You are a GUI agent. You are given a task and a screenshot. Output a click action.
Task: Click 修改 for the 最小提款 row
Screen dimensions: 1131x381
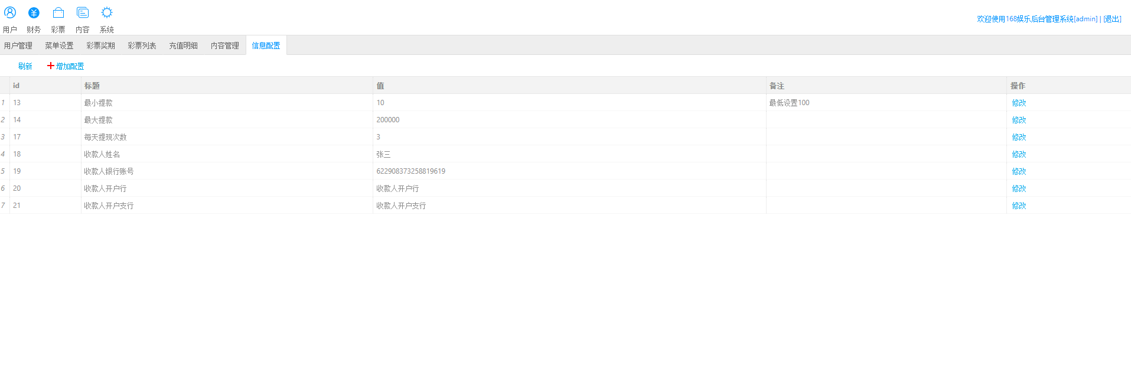1019,103
